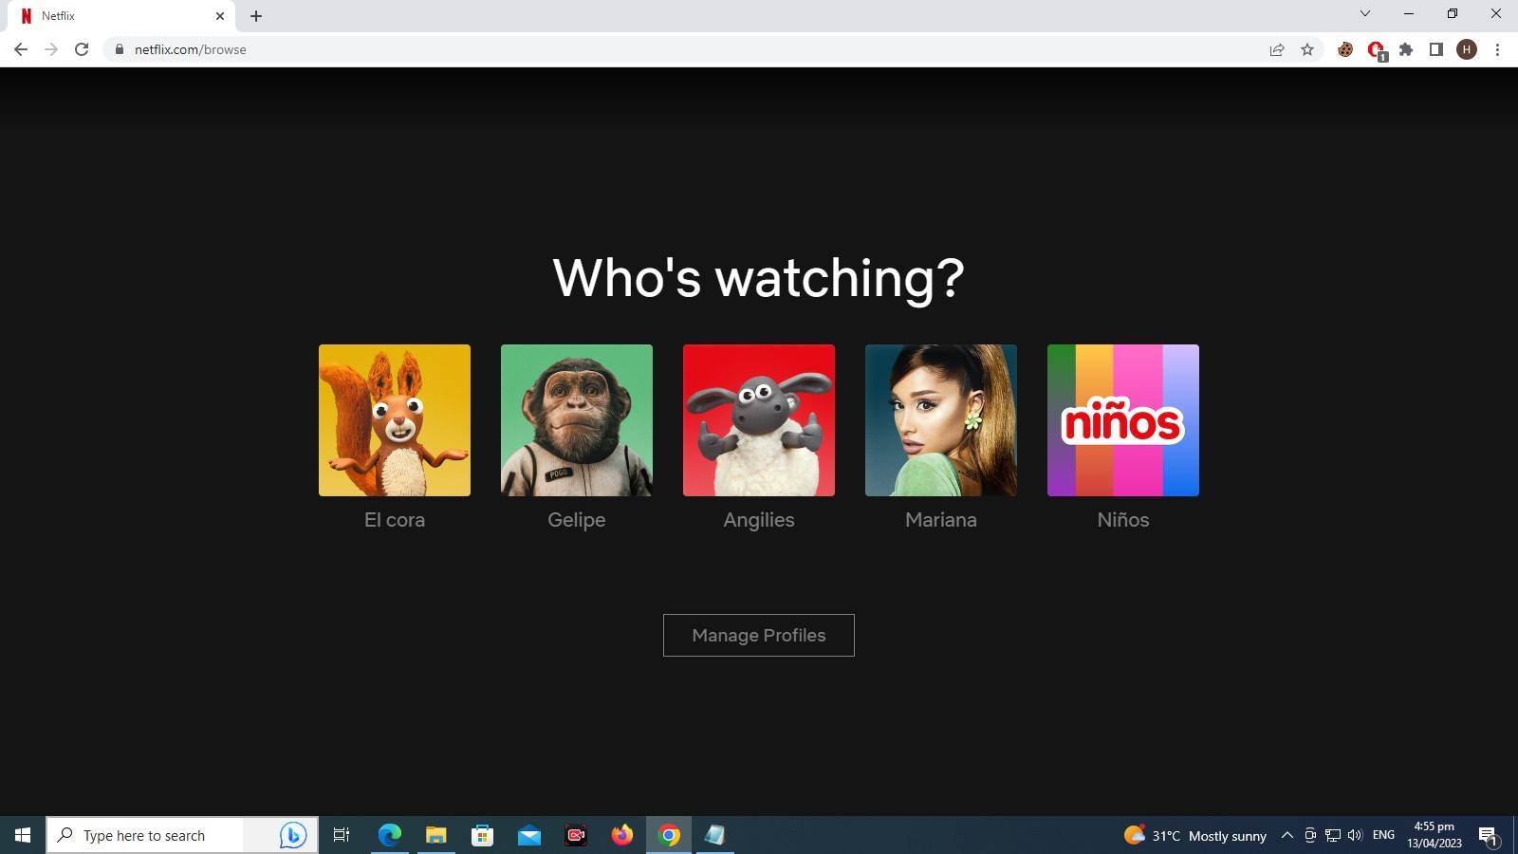The height and width of the screenshot is (854, 1518).
Task: Bookmark this tab with the star icon
Action: pyautogui.click(x=1307, y=49)
